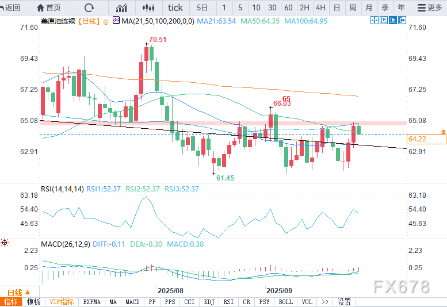Select the 30 minute timeframe button

click(272, 7)
